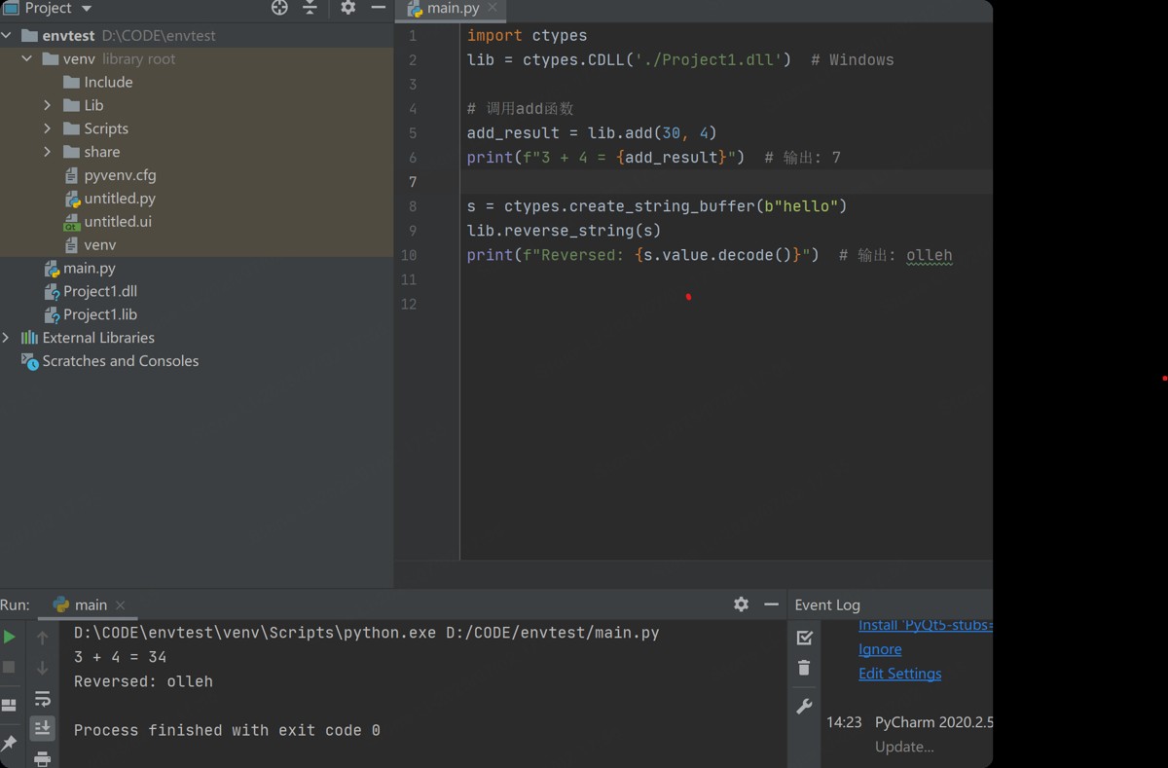This screenshot has width=1168, height=768.
Task: Open Project panel gear settings
Action: [347, 9]
